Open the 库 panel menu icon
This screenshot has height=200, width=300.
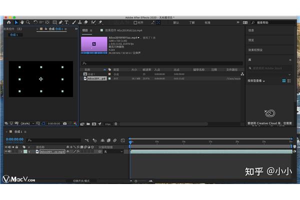coord(290,60)
